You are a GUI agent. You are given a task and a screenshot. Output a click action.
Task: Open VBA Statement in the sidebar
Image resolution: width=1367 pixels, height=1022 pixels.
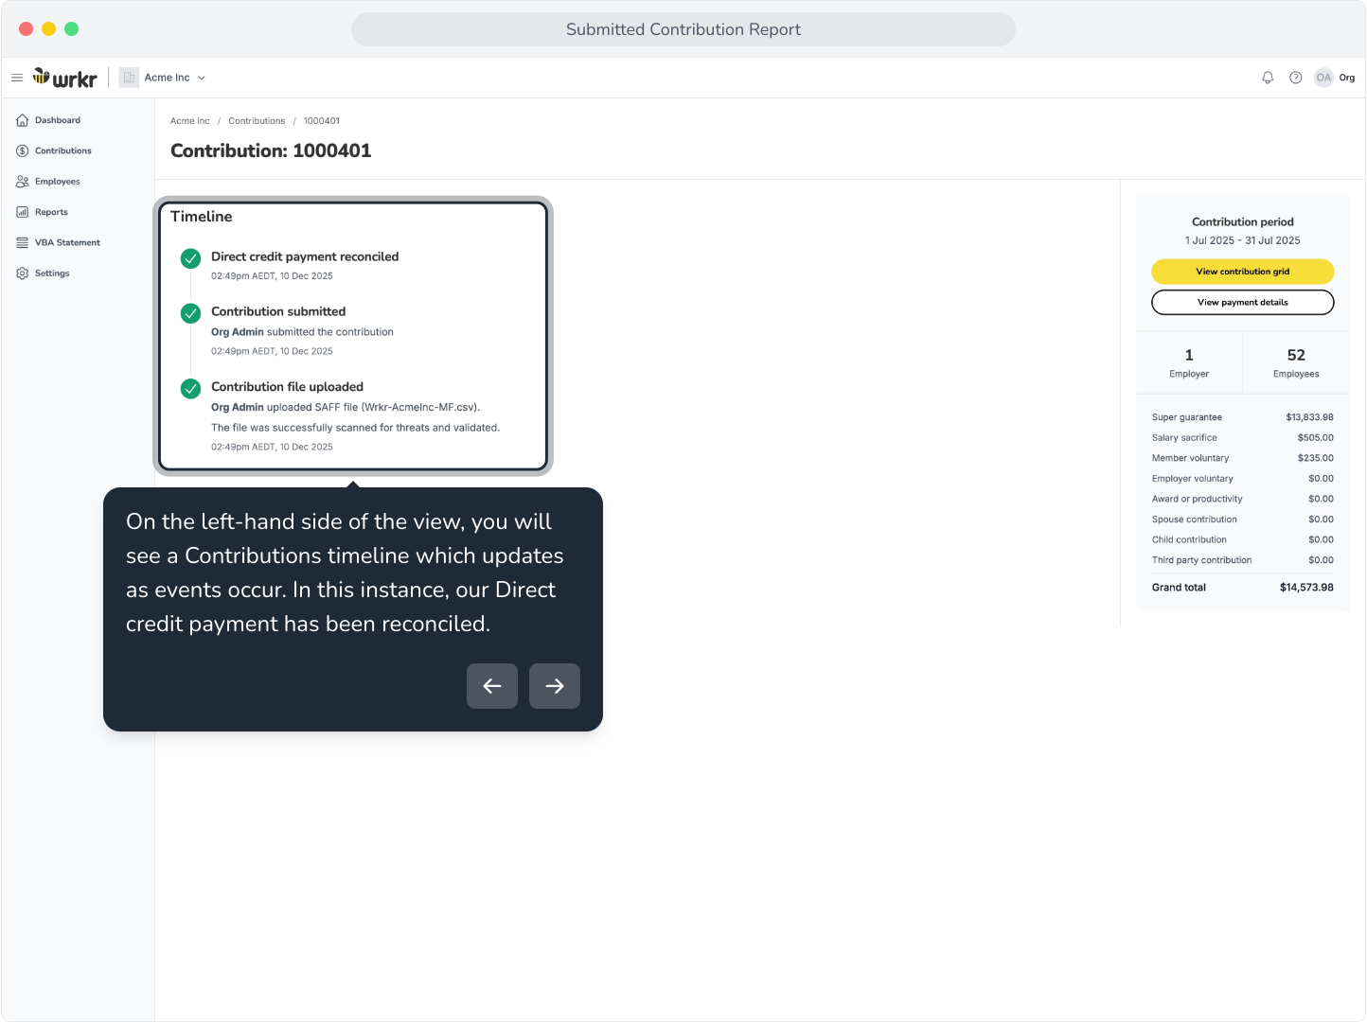(67, 242)
